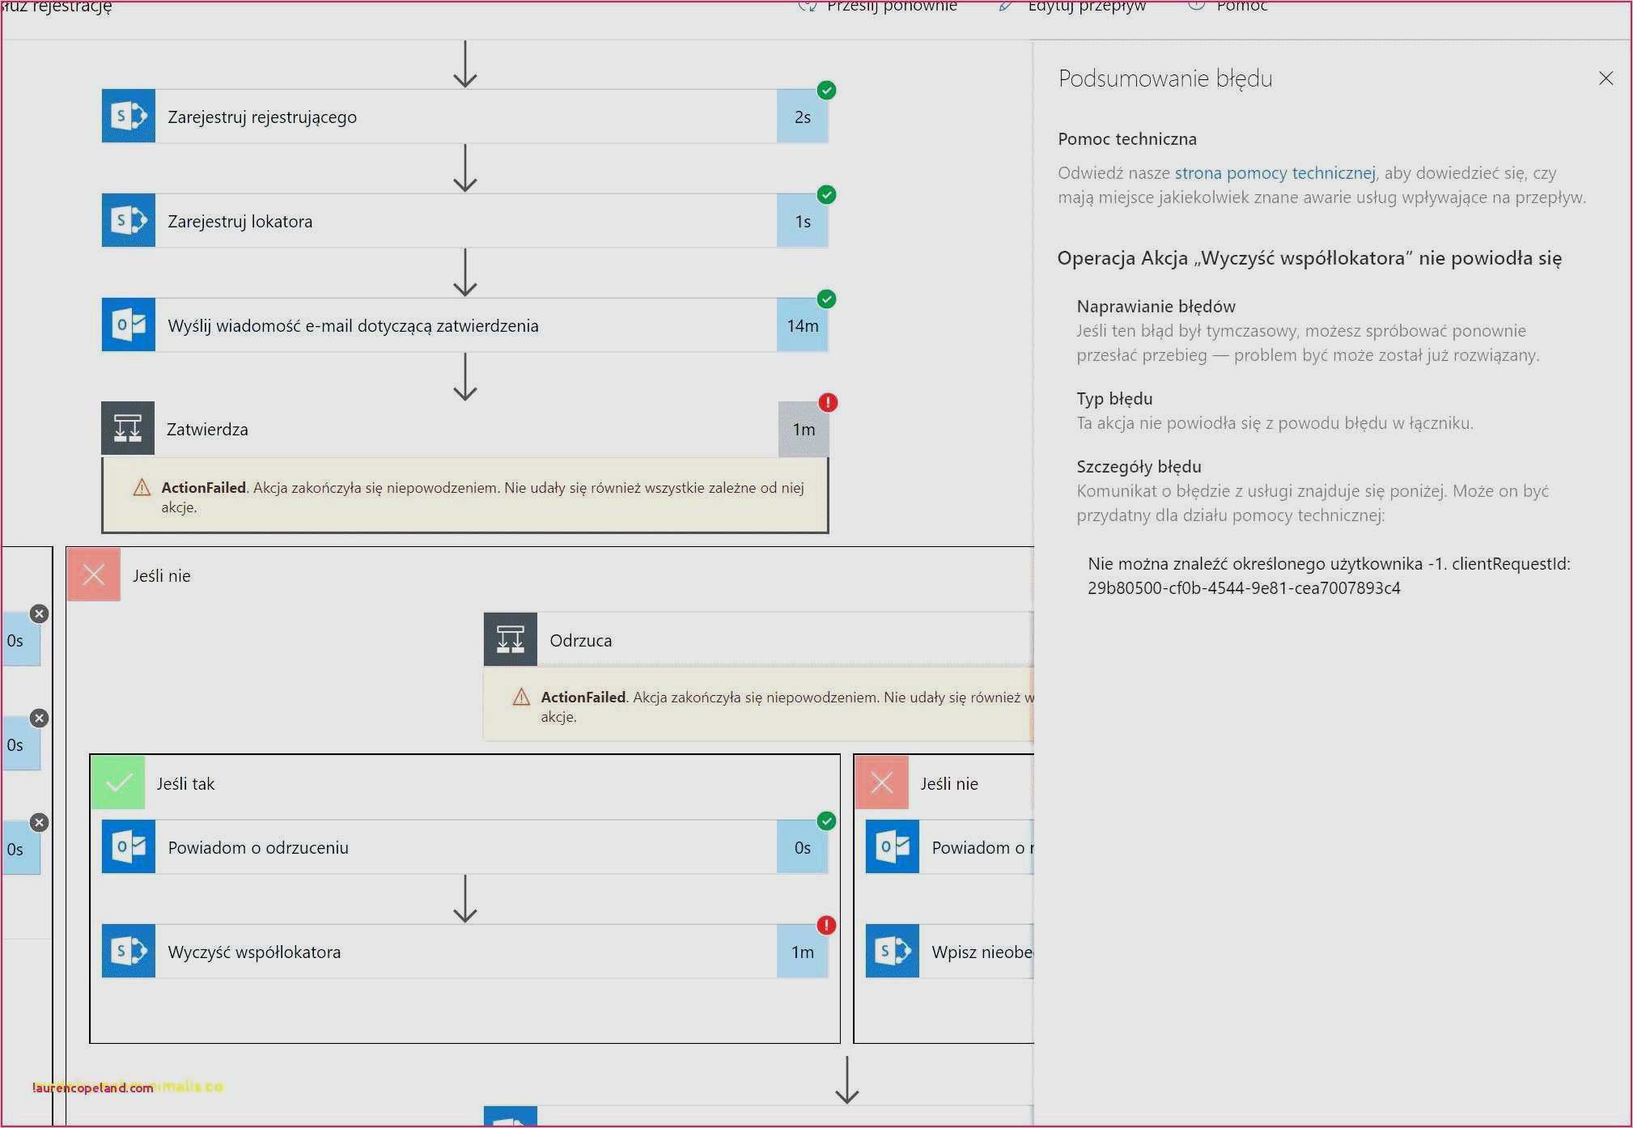Click Outlook icon on Powiadom o odrzuceniu
This screenshot has width=1633, height=1128.
pyautogui.click(x=128, y=847)
